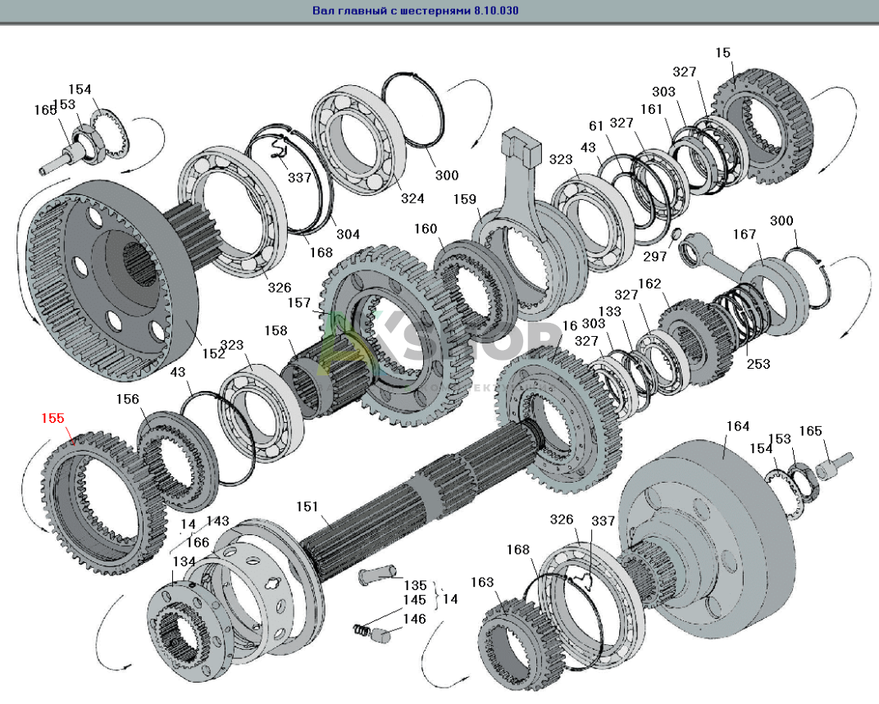Select part label 163 on small gear

(482, 582)
